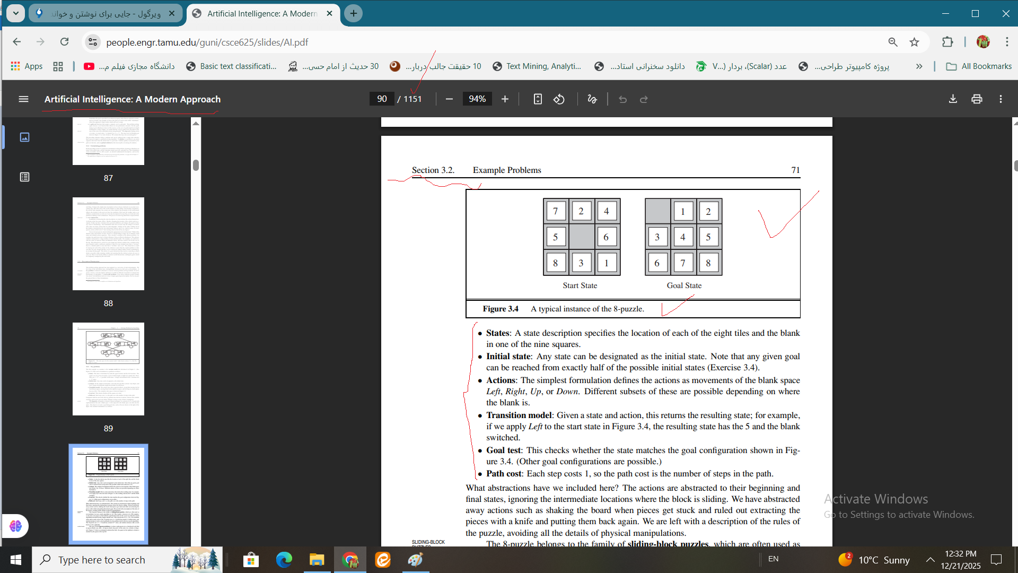Open the tab search dropdown arrow

click(x=15, y=13)
